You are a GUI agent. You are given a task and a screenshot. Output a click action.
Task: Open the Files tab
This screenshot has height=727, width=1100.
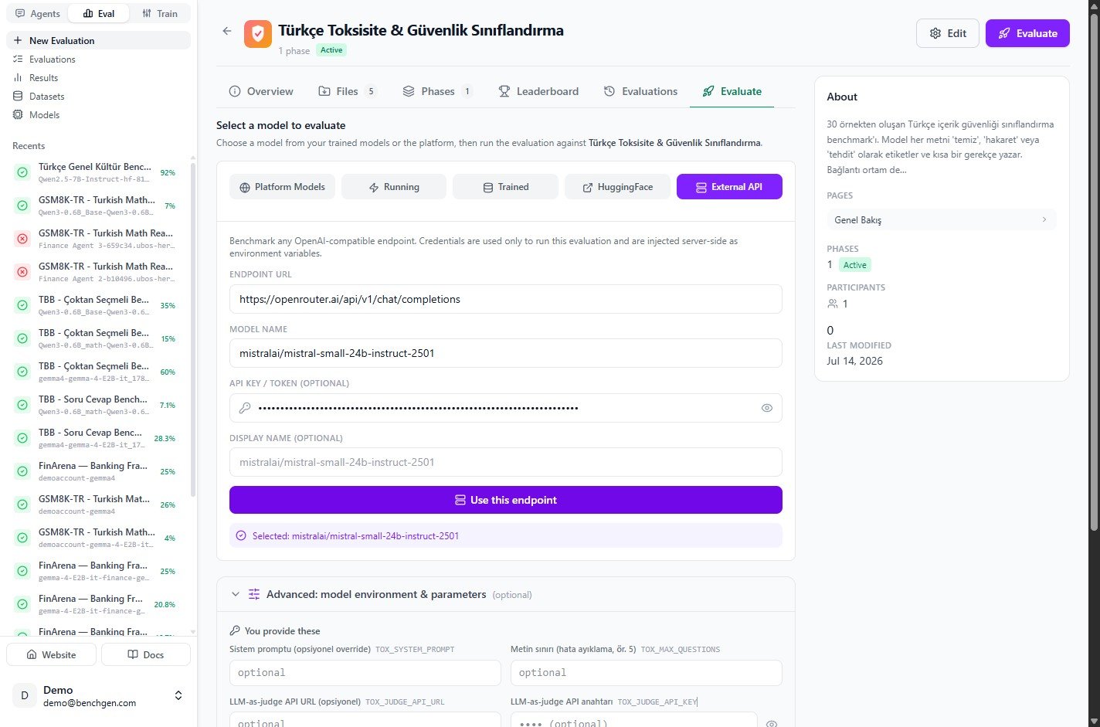click(348, 91)
